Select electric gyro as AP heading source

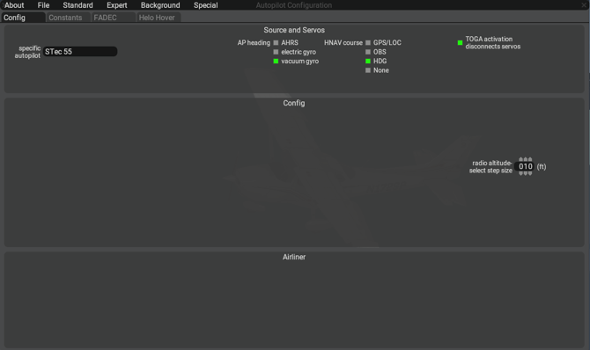coord(276,52)
